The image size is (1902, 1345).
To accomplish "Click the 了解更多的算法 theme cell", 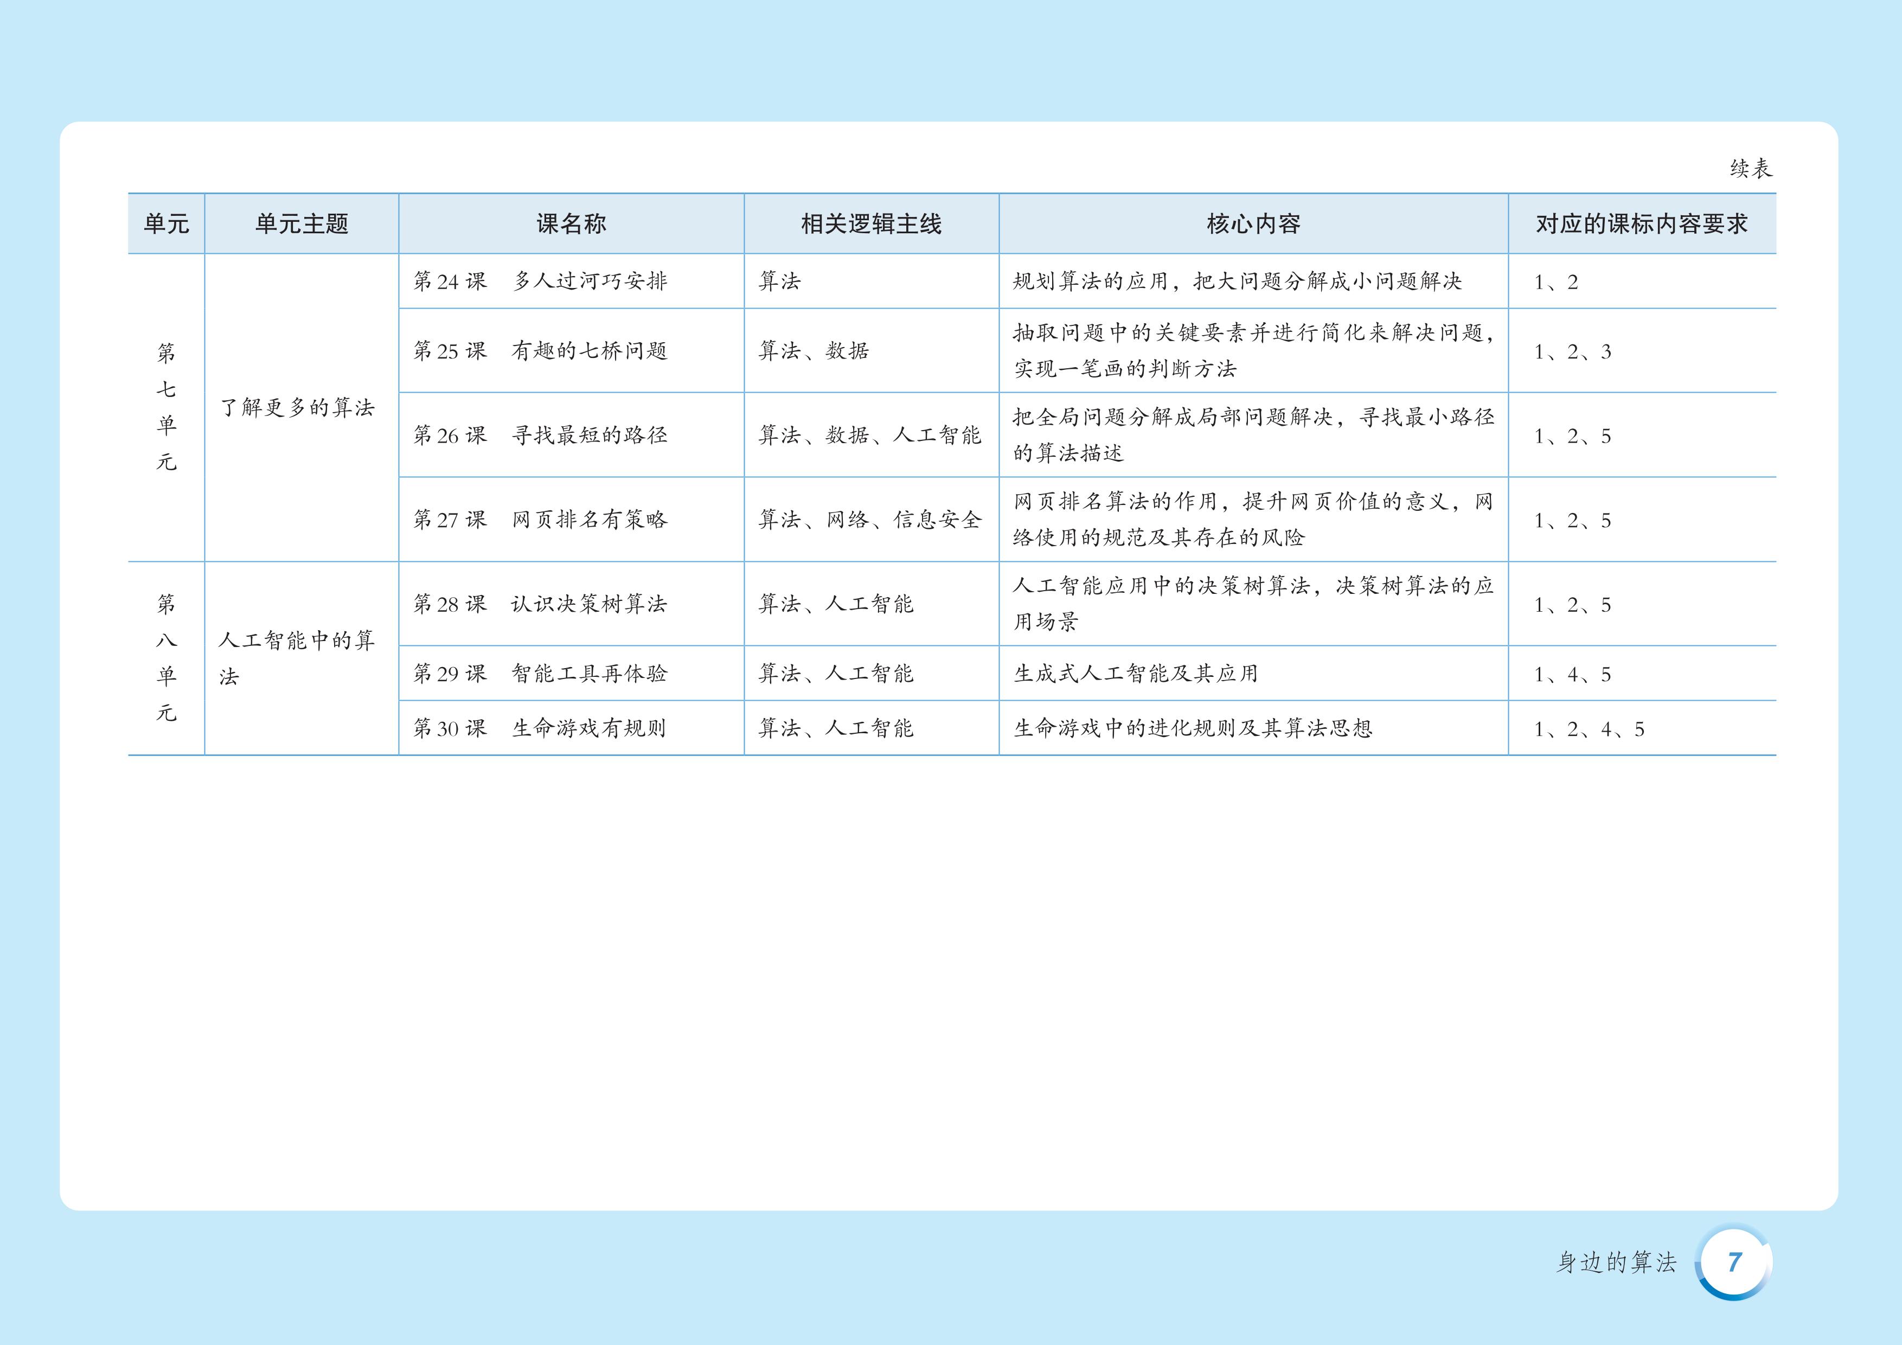I will pos(297,407).
